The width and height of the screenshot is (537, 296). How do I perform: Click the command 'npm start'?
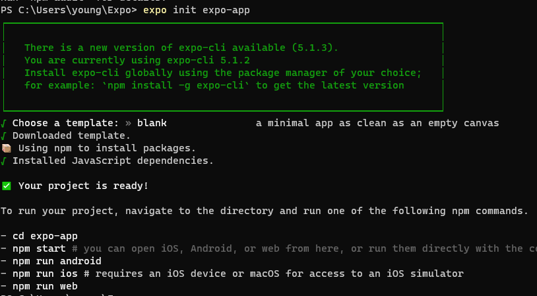pyautogui.click(x=39, y=248)
